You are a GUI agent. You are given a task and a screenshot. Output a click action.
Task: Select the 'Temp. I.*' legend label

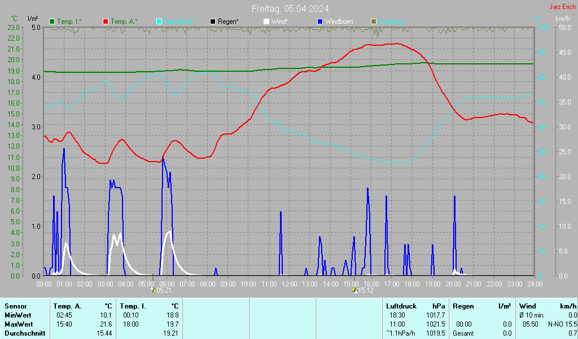click(69, 22)
